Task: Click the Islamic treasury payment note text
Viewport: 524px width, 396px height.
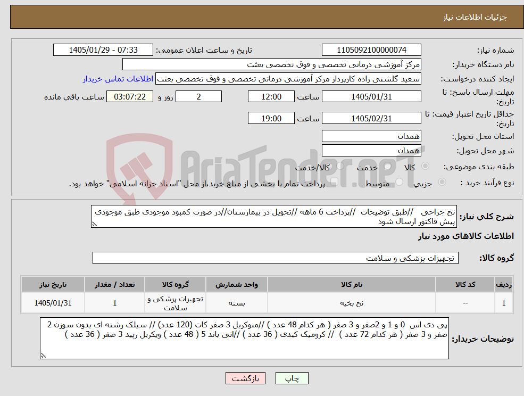Action: [197, 184]
